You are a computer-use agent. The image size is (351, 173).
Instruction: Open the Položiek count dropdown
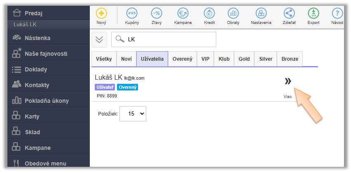click(133, 114)
